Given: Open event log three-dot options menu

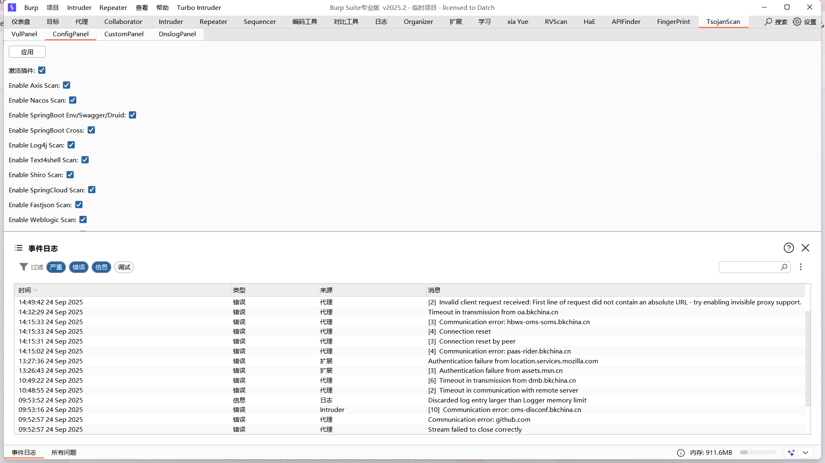Looking at the screenshot, I should click(x=801, y=267).
